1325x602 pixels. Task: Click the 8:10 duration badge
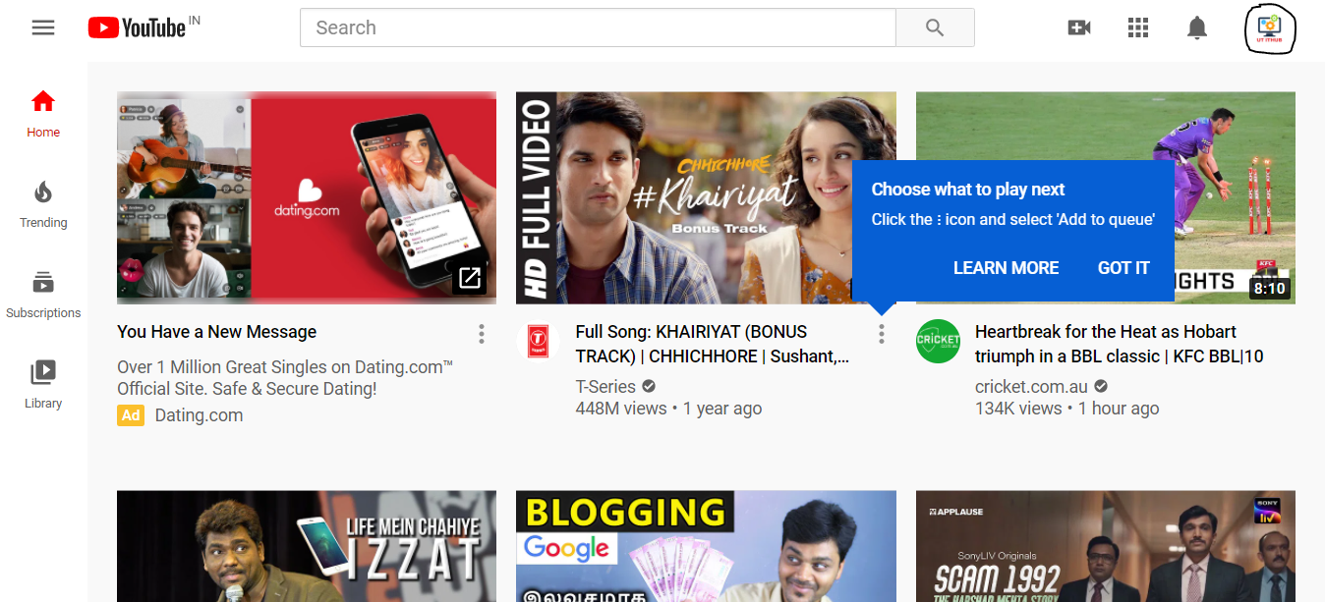(x=1269, y=289)
